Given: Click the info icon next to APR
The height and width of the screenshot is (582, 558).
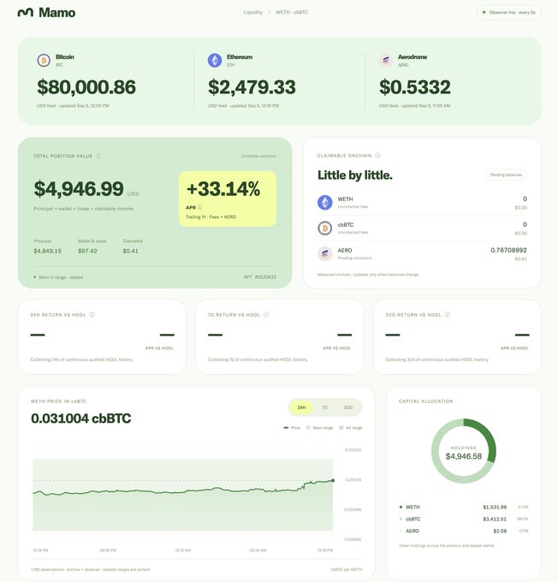Looking at the screenshot, I should [x=199, y=207].
